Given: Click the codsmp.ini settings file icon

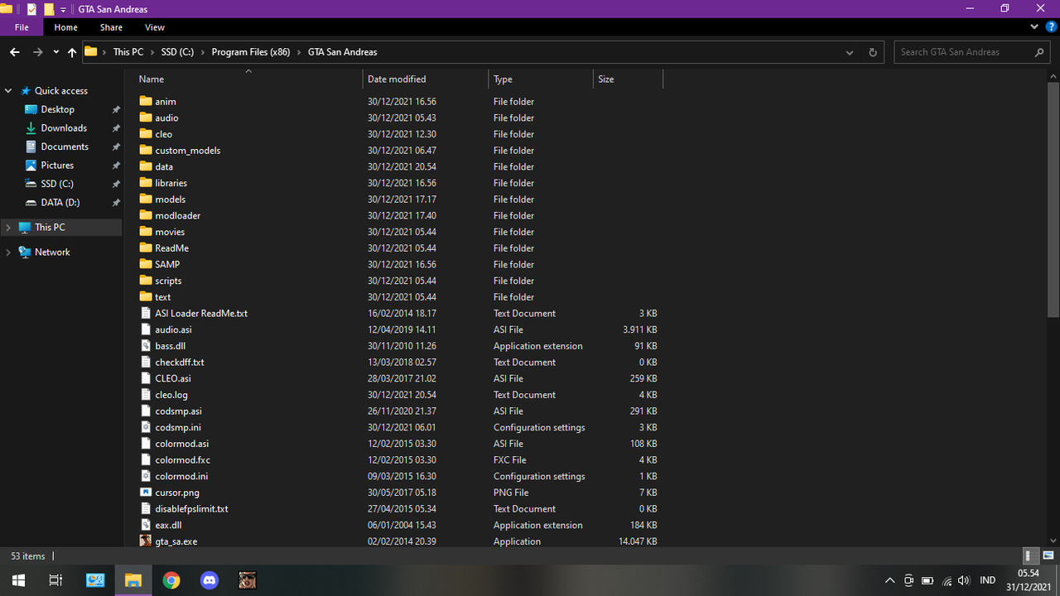Looking at the screenshot, I should coord(146,427).
